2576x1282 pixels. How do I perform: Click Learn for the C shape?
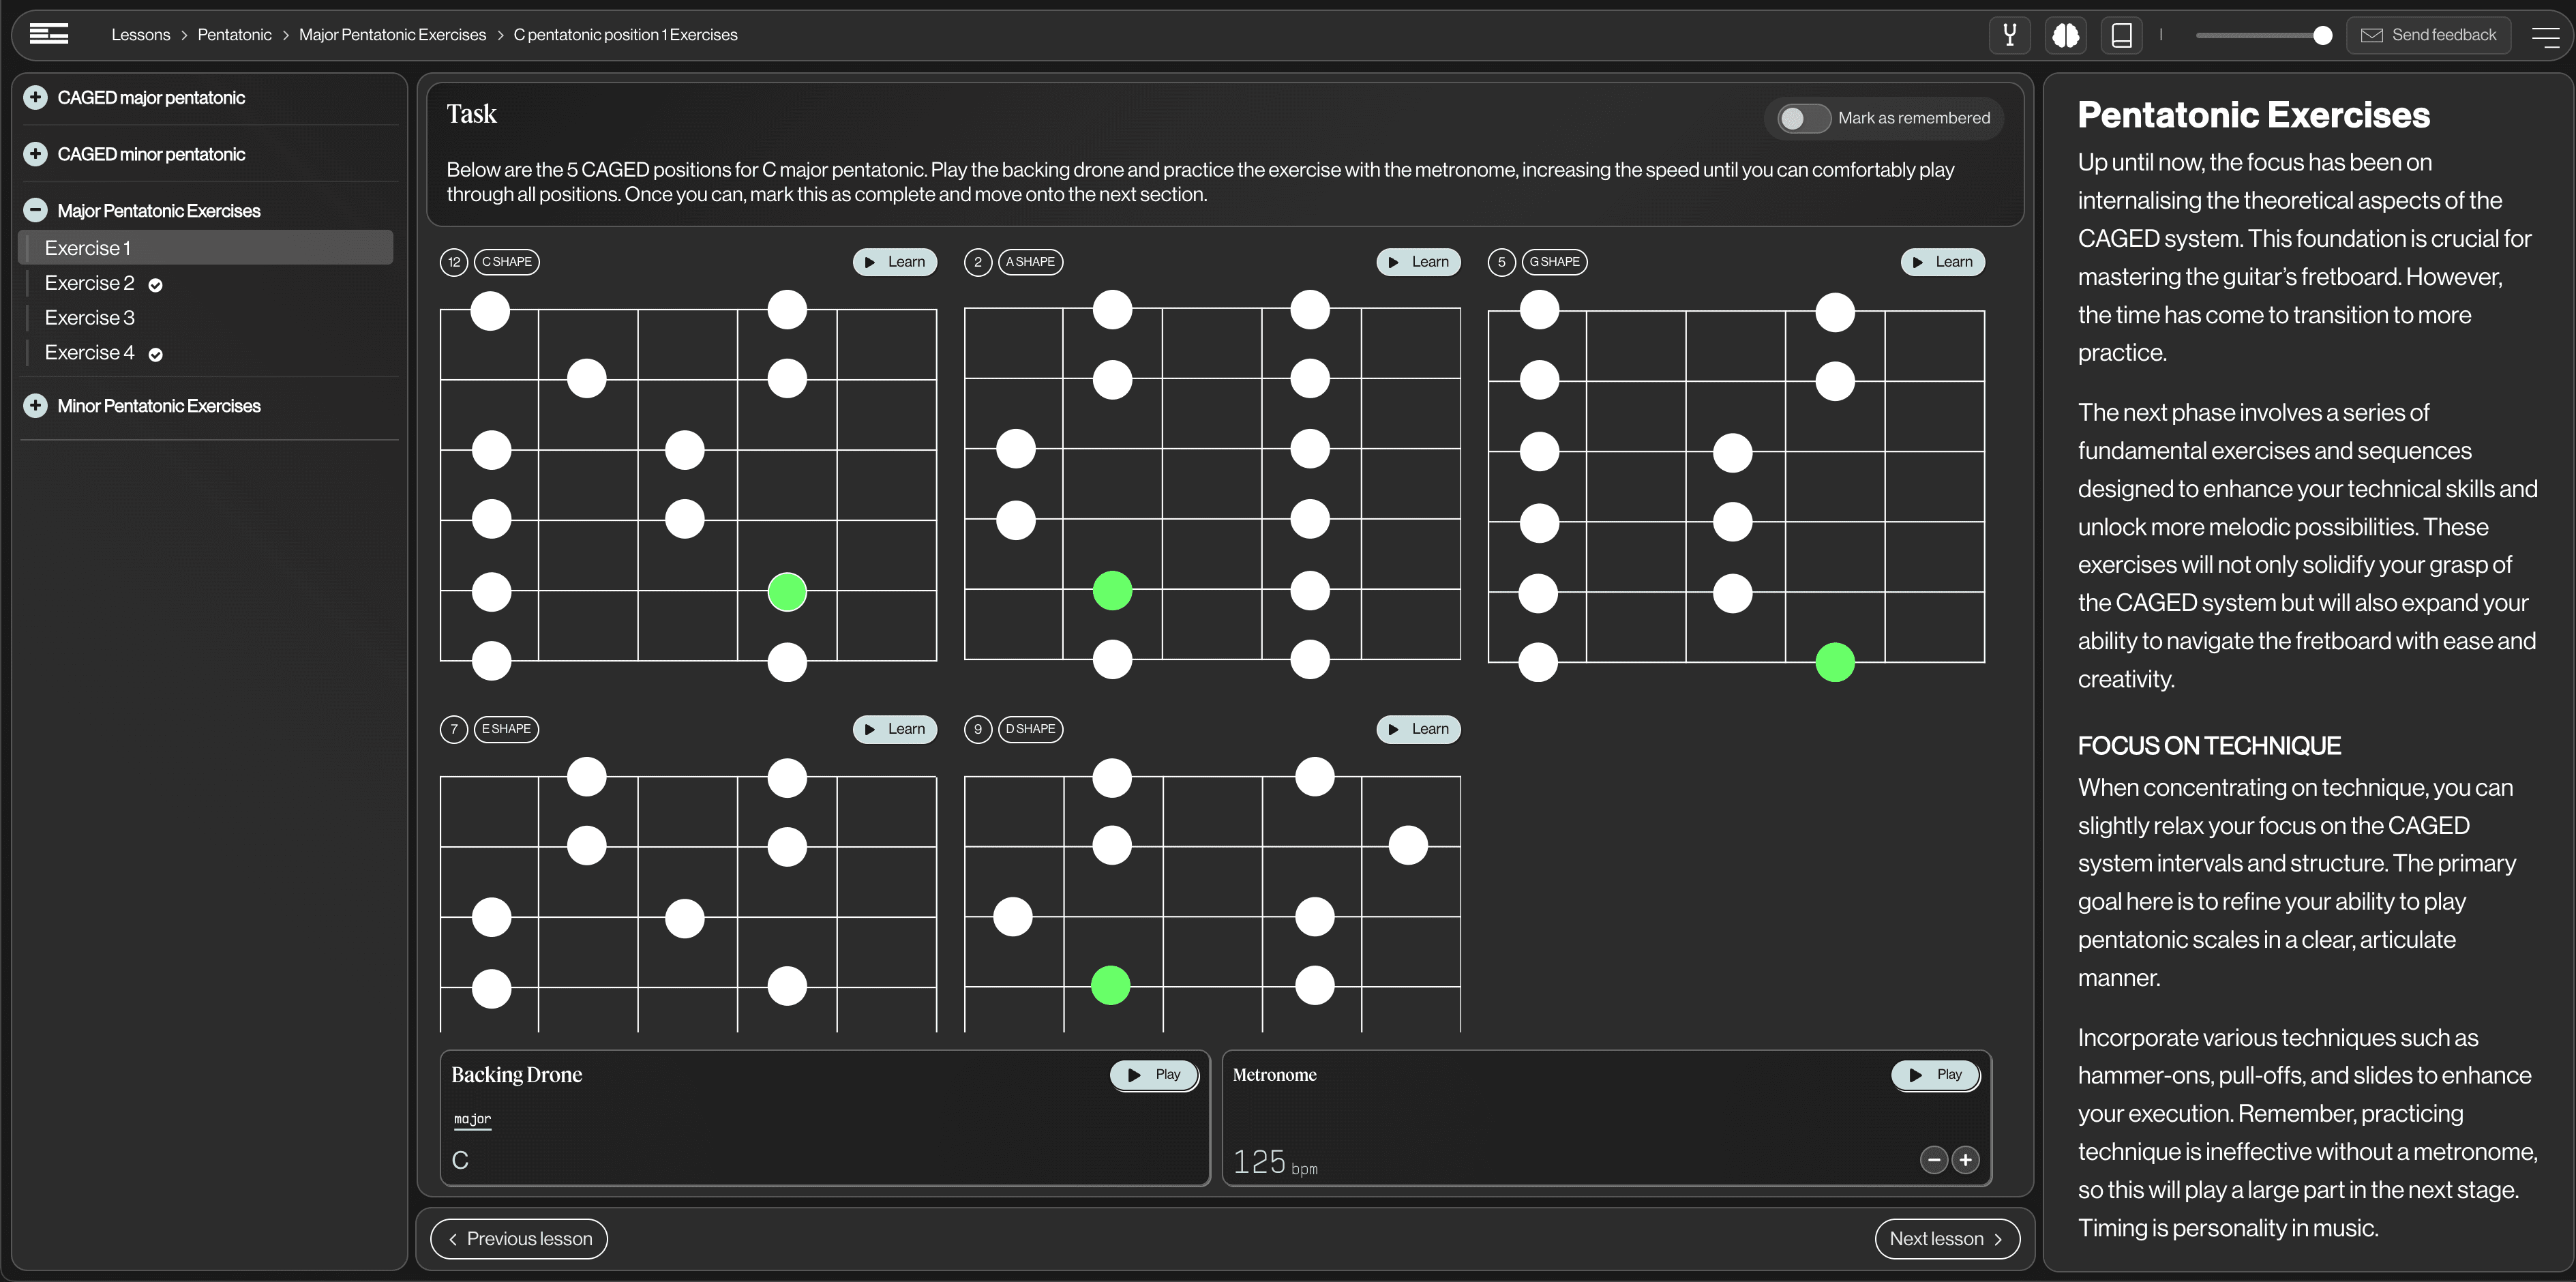pyautogui.click(x=895, y=262)
